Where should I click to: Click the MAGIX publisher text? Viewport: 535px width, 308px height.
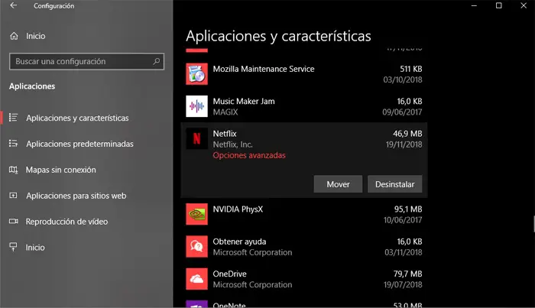(x=225, y=112)
